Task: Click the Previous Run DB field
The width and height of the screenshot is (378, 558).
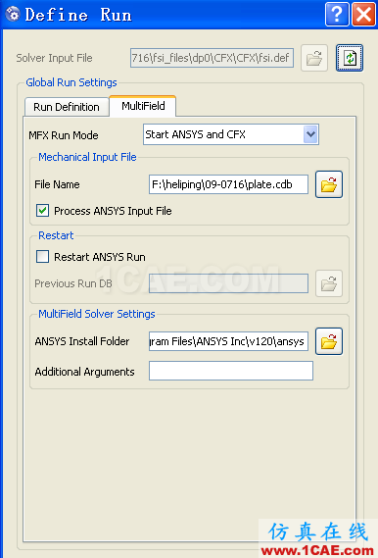Action: tap(228, 283)
